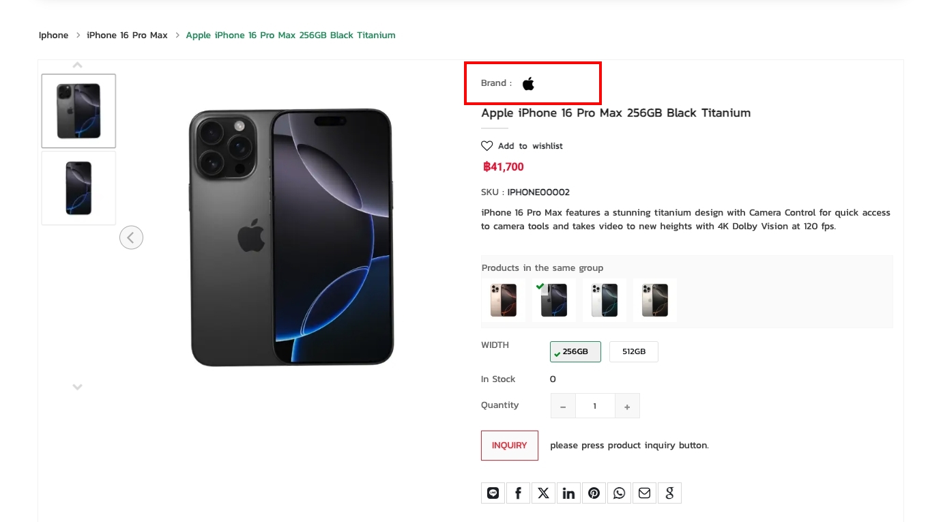The width and height of the screenshot is (928, 522).
Task: Select the 512GB storage option
Action: pyautogui.click(x=633, y=352)
